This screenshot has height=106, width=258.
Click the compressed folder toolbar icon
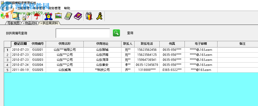coord(16,16)
